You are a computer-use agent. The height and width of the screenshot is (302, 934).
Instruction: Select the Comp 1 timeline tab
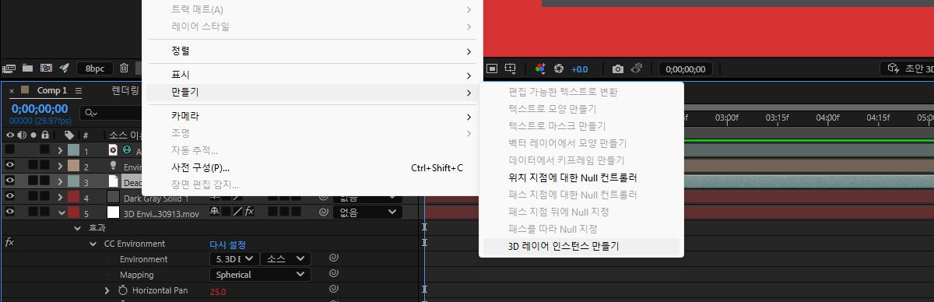tap(52, 91)
